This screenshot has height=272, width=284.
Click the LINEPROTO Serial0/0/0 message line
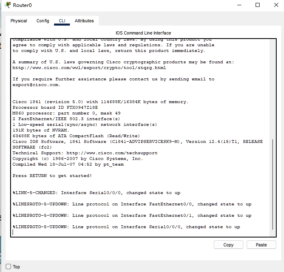[x=126, y=227]
